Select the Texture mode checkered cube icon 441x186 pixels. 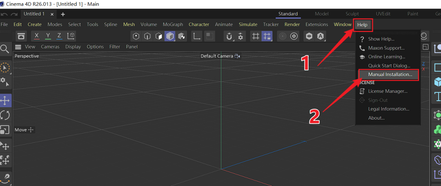181,36
